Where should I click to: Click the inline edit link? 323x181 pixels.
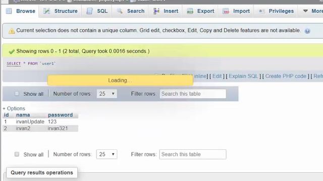[200, 76]
